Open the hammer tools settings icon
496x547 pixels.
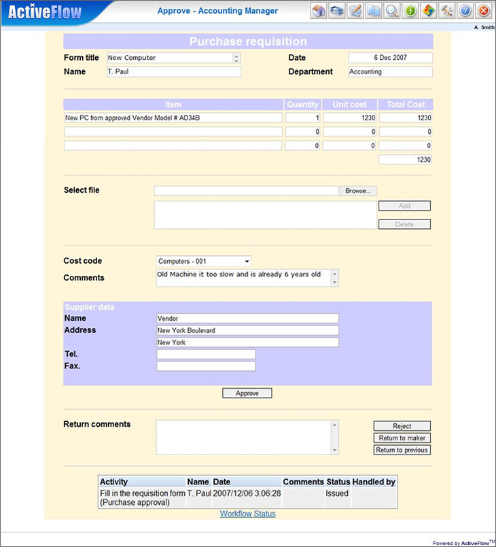tap(447, 11)
